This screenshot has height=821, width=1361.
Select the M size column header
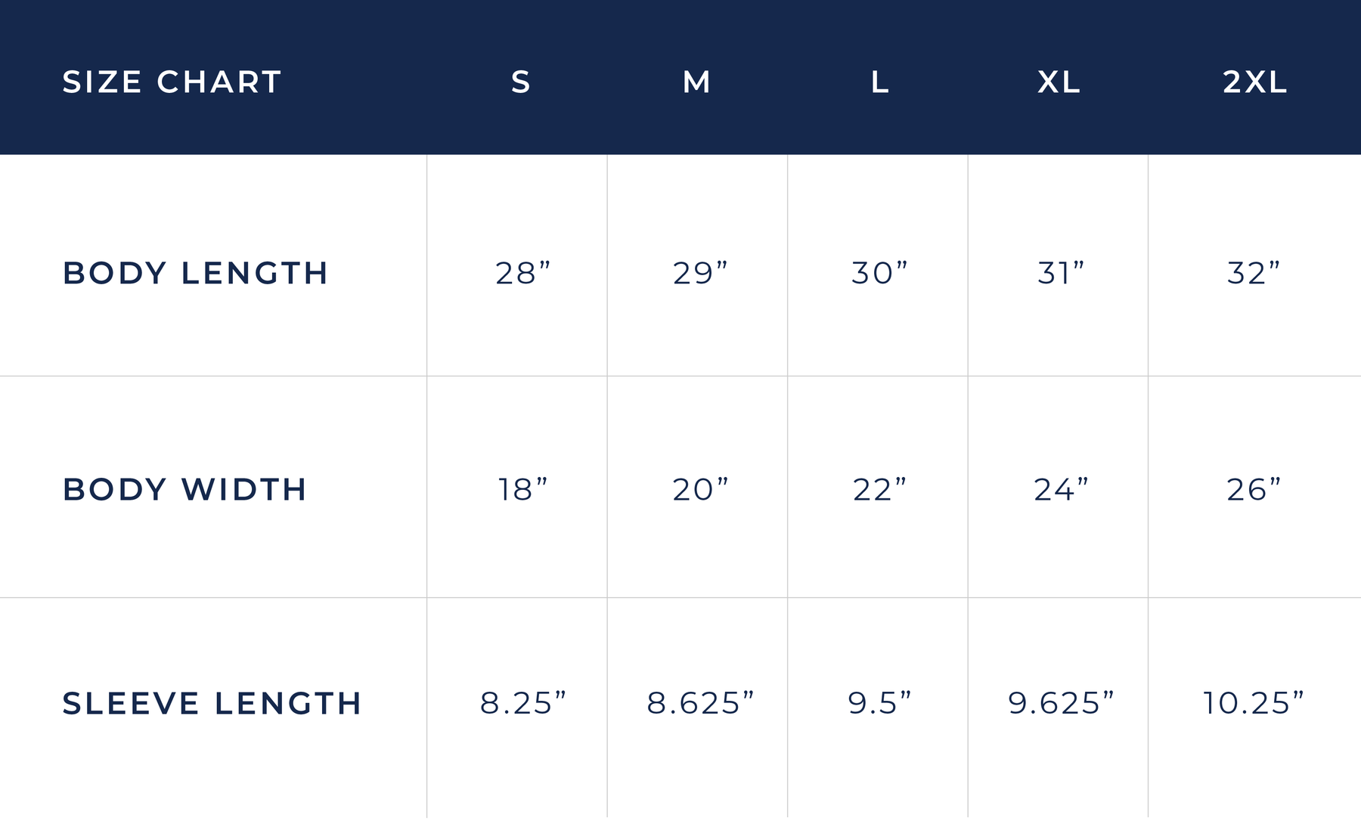point(696,82)
